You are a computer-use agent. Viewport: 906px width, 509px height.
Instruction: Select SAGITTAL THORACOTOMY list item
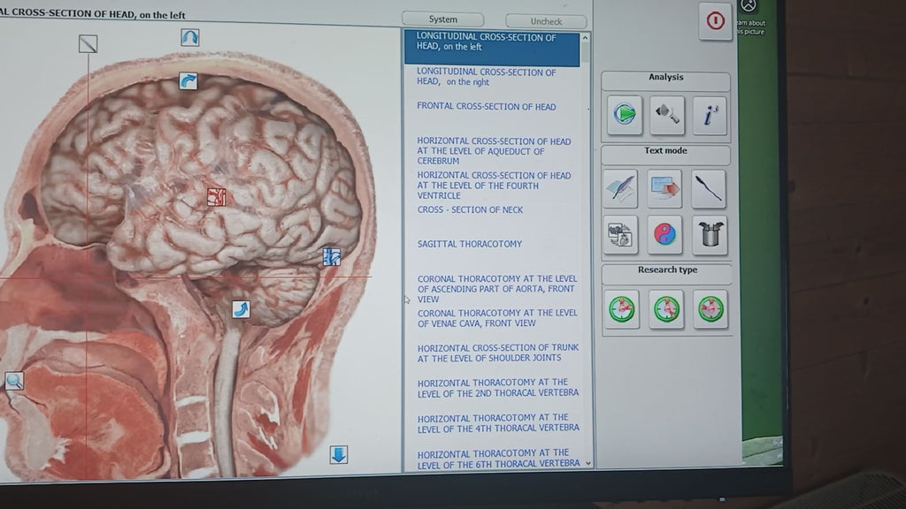pos(470,244)
